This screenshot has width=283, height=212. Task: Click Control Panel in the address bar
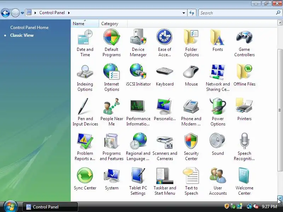(x=52, y=13)
